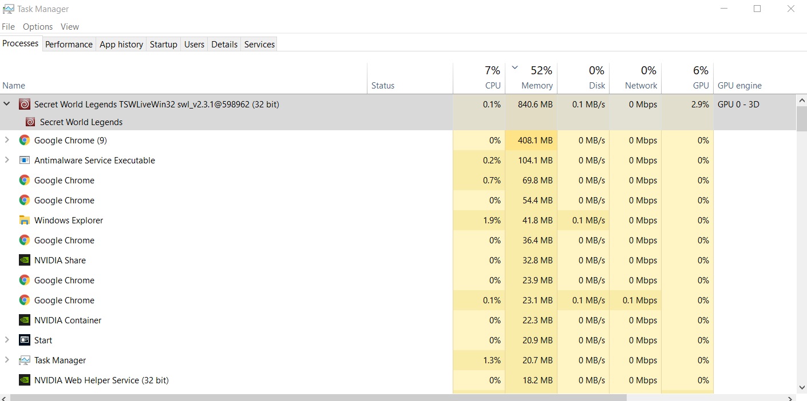Select the NVIDIA Container process name
This screenshot has height=401, width=807.
pos(68,320)
